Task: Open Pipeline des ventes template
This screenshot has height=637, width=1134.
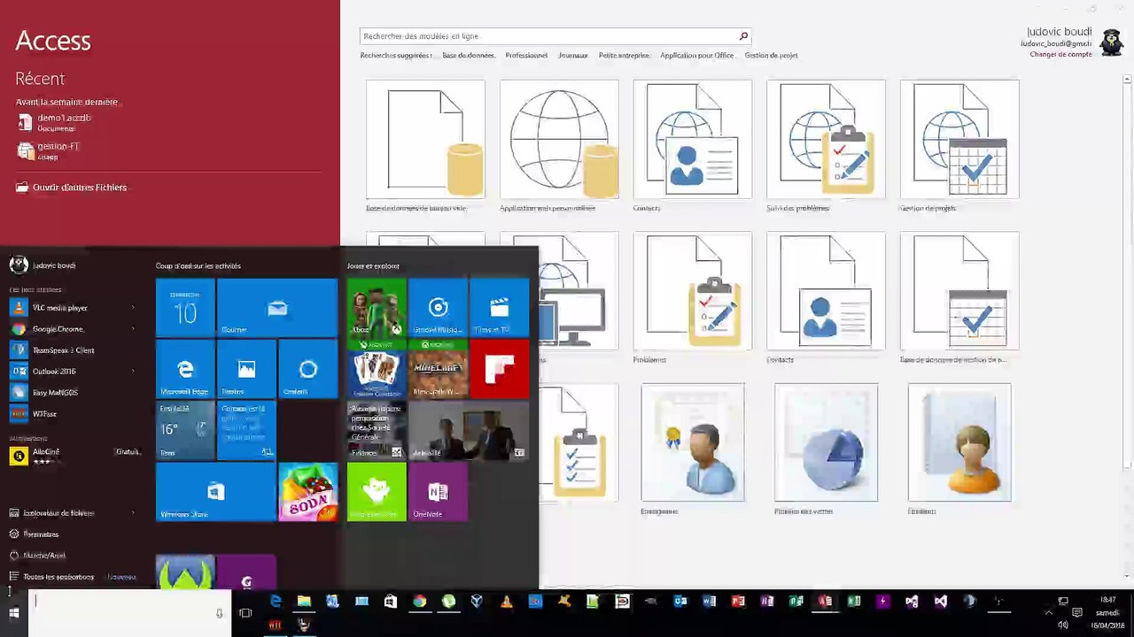Action: pos(826,442)
